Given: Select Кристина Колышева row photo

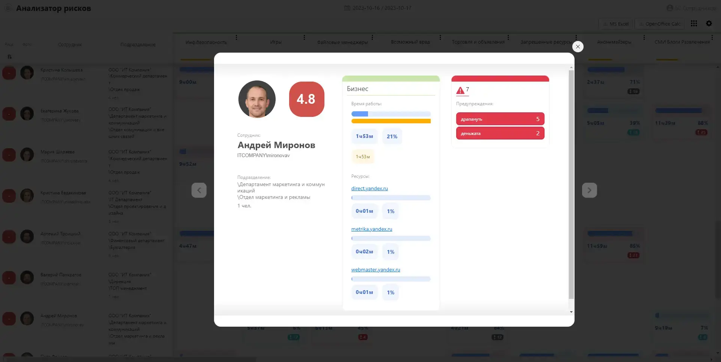Looking at the screenshot, I should [x=27, y=73].
